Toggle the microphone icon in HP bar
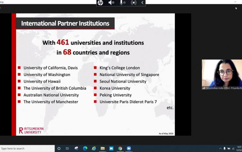 tap(122, 3)
